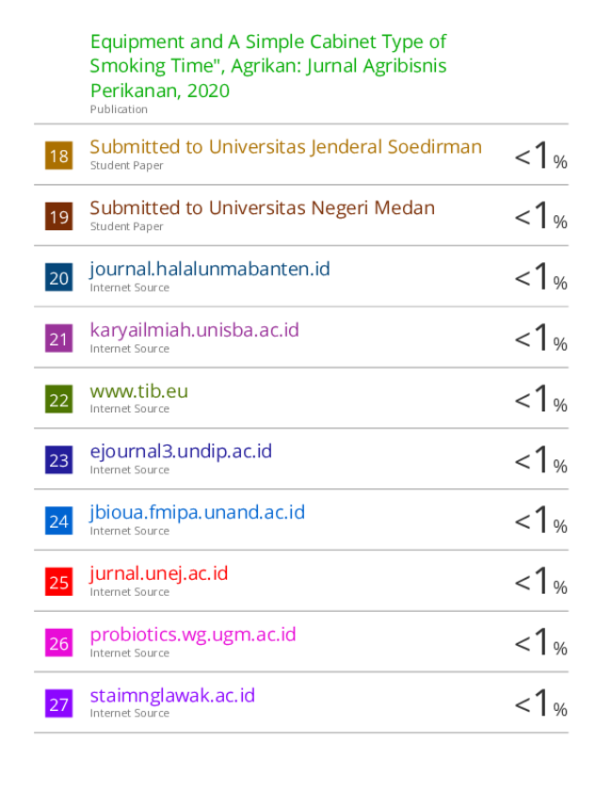Click the red number 25 badge
This screenshot has width=612, height=793.
[58, 582]
